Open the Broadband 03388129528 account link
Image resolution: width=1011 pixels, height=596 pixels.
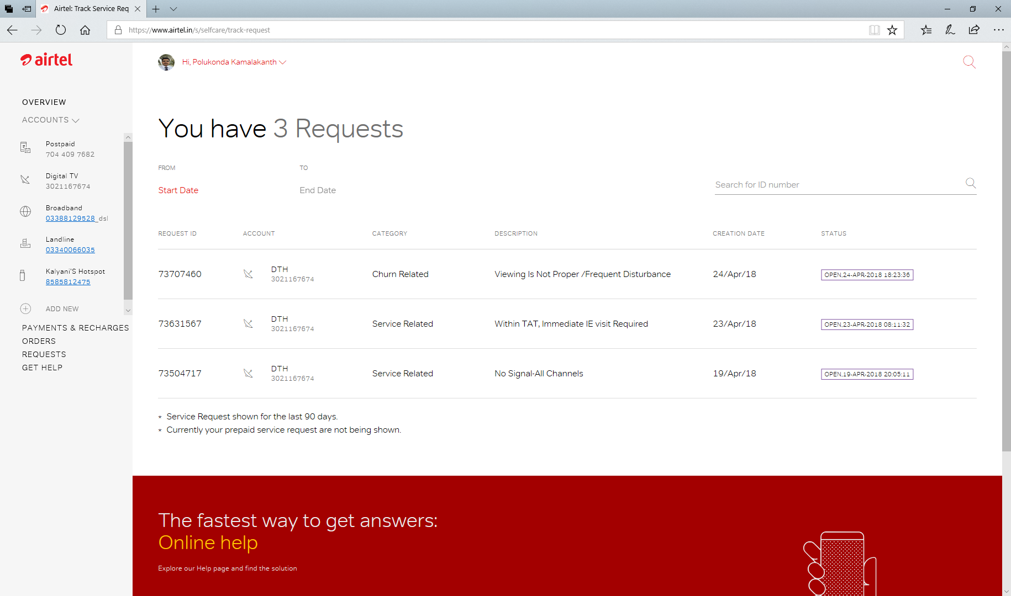pyautogui.click(x=70, y=219)
